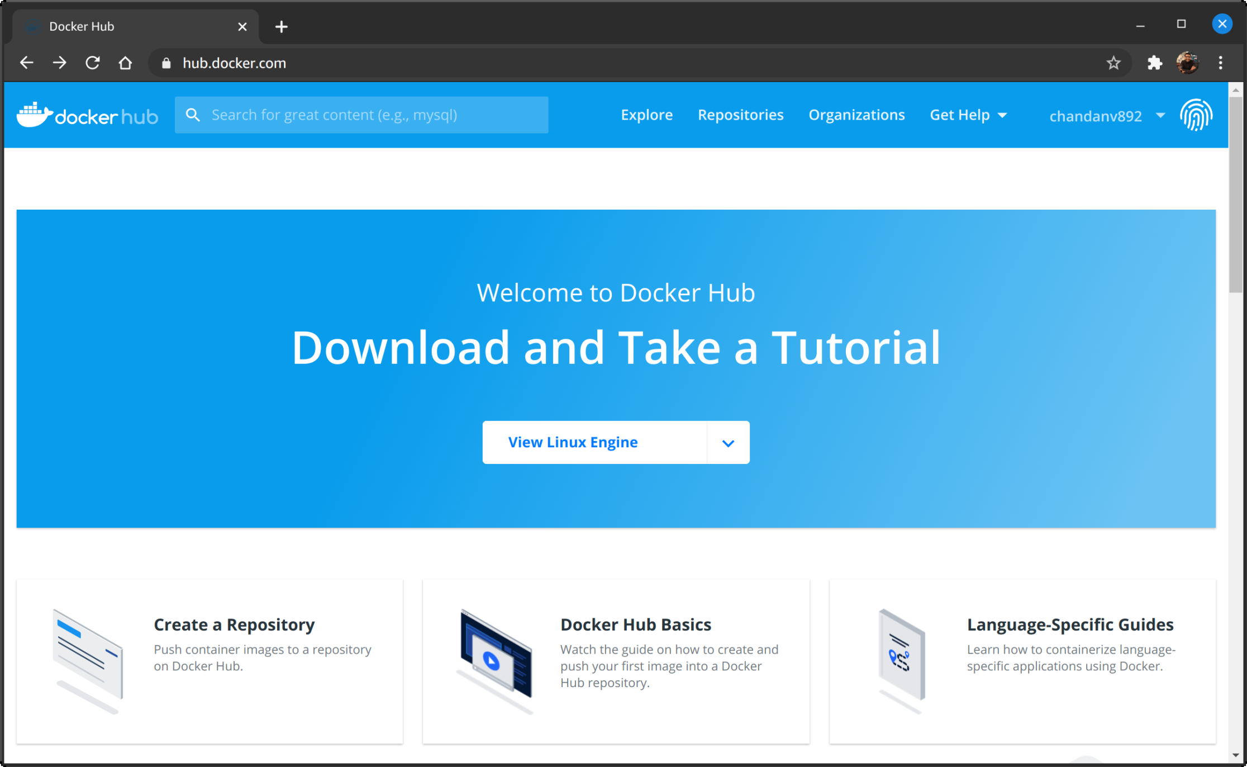1247x767 pixels.
Task: Open the Create a Repository card icon
Action: pos(88,654)
